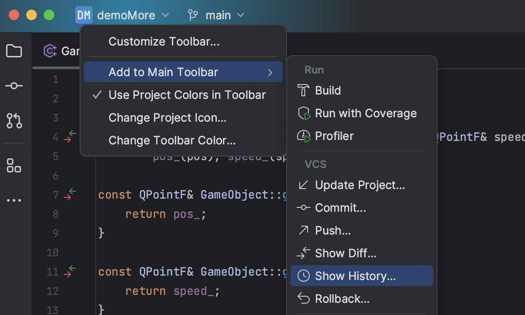Toggle Use Project Colors in Toolbar
This screenshot has height=315, width=525.
[x=187, y=95]
